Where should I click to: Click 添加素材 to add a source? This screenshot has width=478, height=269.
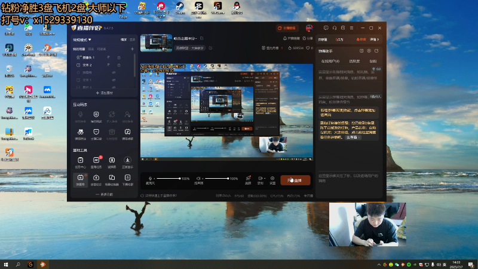[104, 93]
